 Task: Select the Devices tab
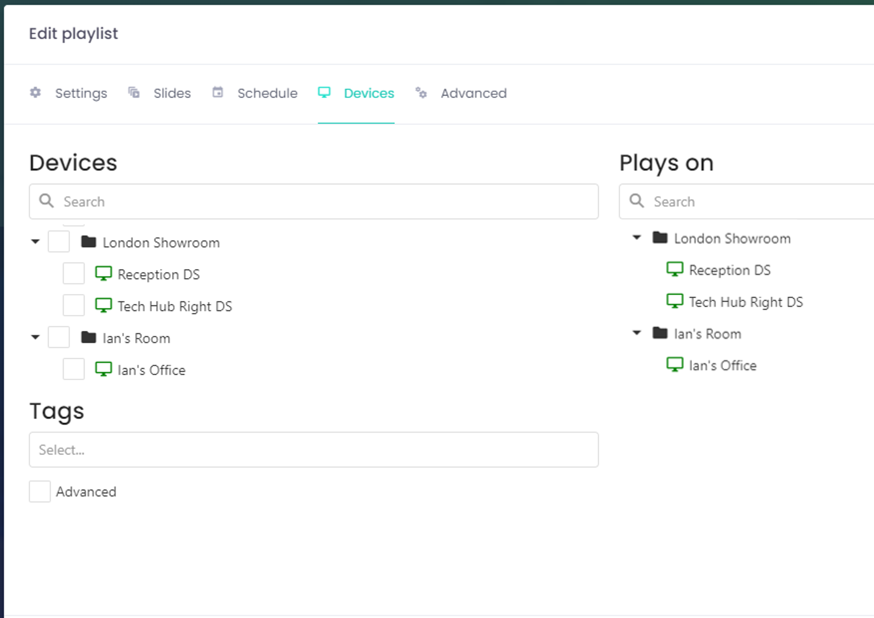tap(356, 93)
